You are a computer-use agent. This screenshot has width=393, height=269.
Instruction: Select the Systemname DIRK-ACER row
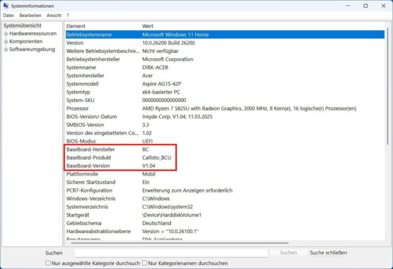pos(225,67)
